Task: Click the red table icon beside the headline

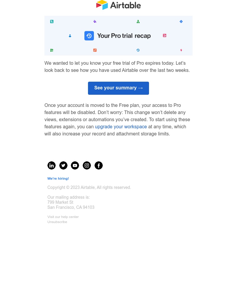Action: 164,35
